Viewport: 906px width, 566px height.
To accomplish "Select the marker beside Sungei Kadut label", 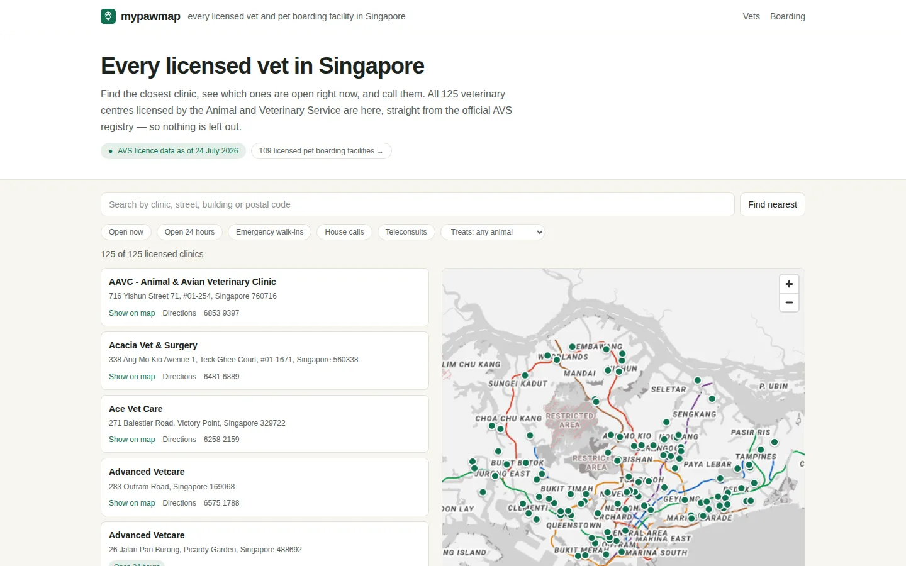I will pos(525,375).
